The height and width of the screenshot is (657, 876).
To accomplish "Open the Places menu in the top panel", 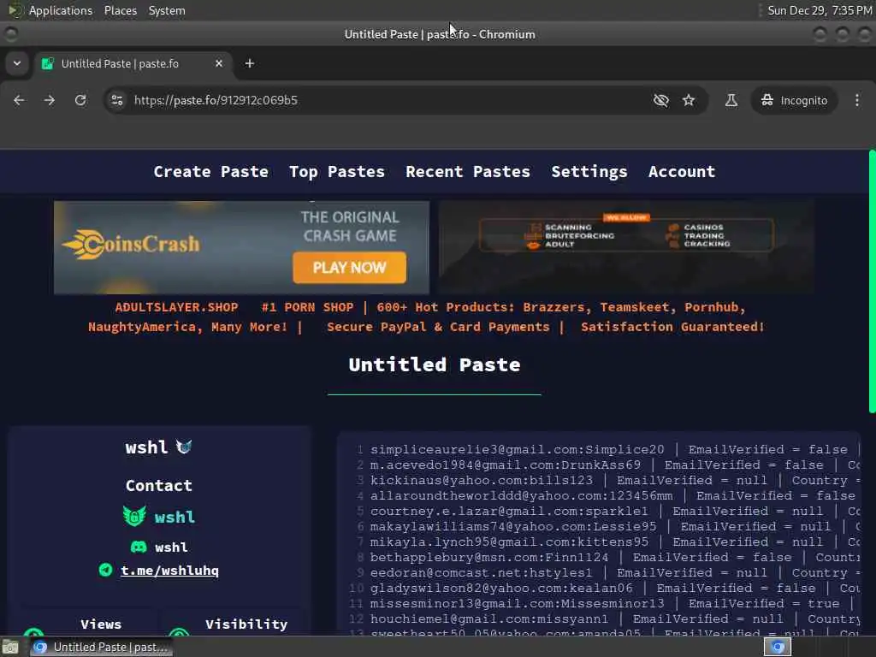I will (121, 10).
